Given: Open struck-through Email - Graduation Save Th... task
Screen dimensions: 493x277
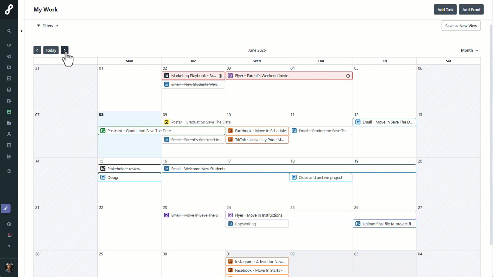Looking at the screenshot, I should [321, 131].
